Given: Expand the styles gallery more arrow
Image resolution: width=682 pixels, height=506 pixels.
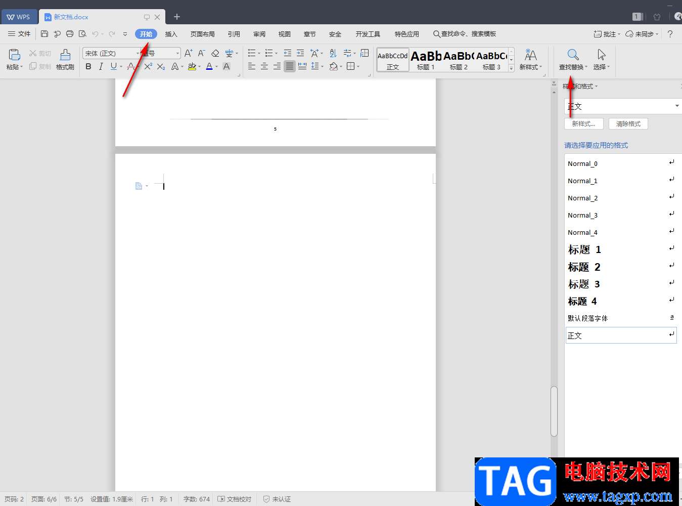Looking at the screenshot, I should click(512, 68).
